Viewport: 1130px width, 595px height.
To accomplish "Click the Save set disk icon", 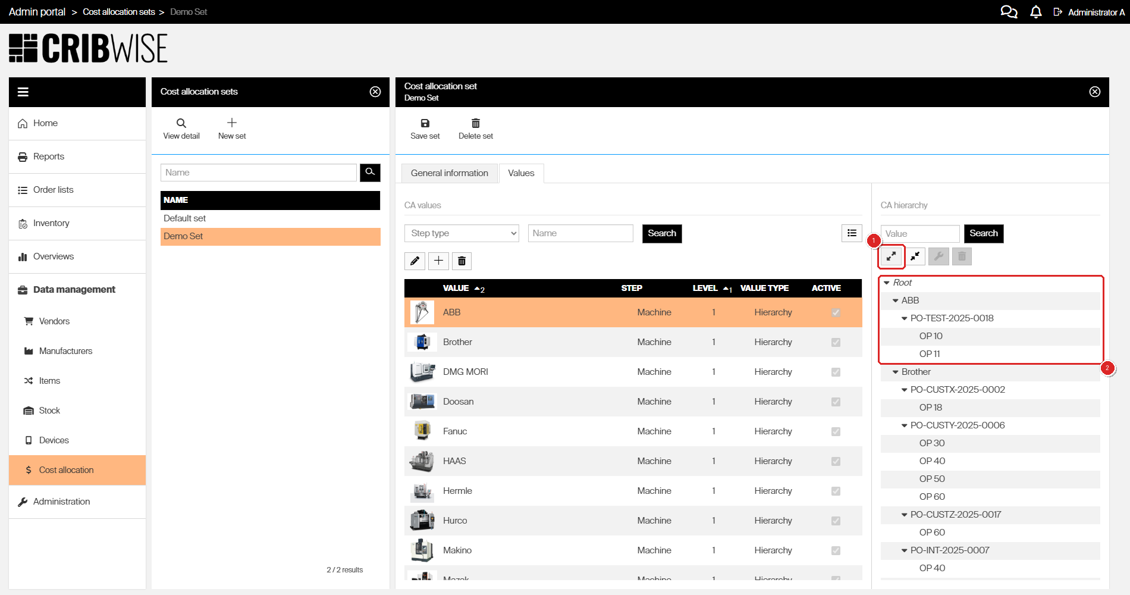I will click(425, 123).
